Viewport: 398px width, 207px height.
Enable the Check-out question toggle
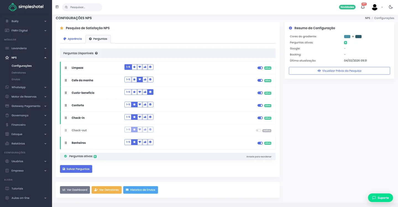tap(258, 130)
